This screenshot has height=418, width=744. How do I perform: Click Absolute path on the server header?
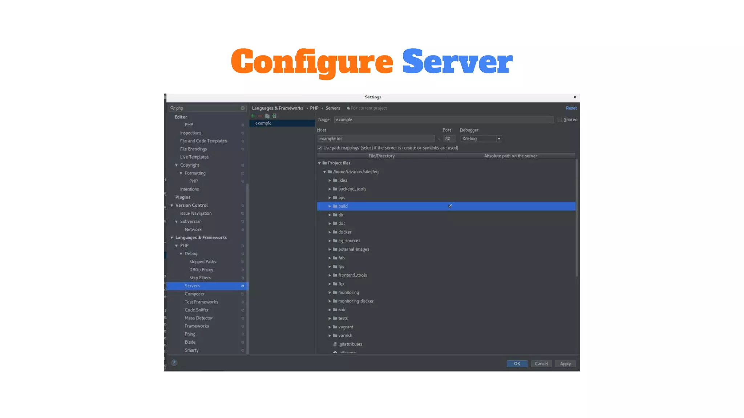[510, 156]
